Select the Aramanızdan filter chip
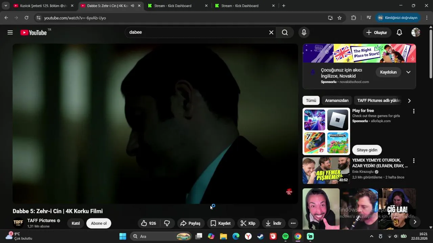The image size is (433, 243). click(337, 101)
